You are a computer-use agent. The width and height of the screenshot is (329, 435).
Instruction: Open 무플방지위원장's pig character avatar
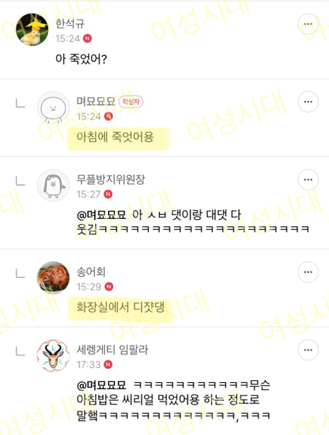53,185
